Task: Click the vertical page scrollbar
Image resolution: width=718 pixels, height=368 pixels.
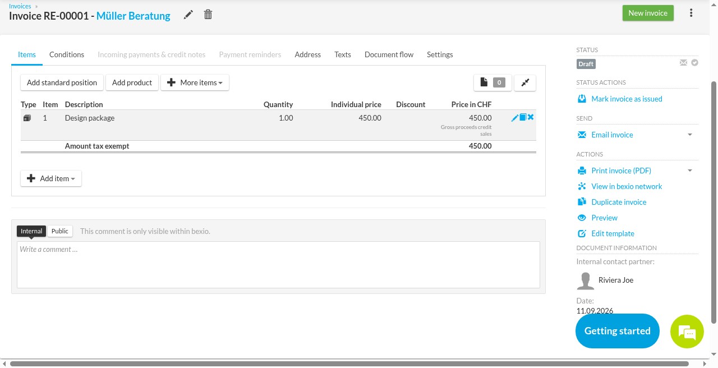Action: point(714,202)
